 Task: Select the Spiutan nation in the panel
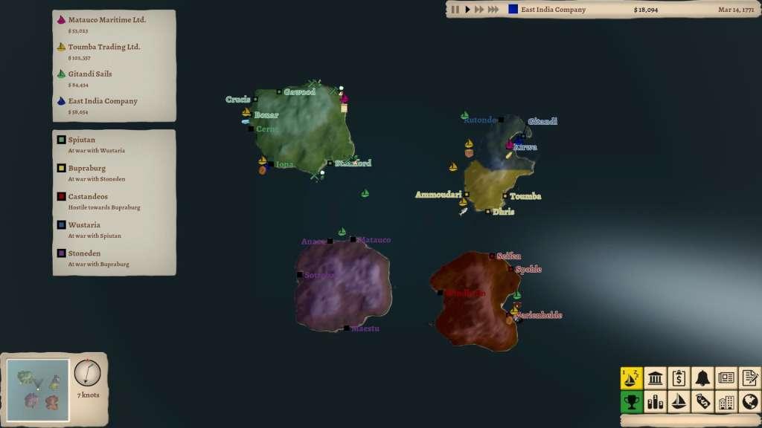pos(82,141)
